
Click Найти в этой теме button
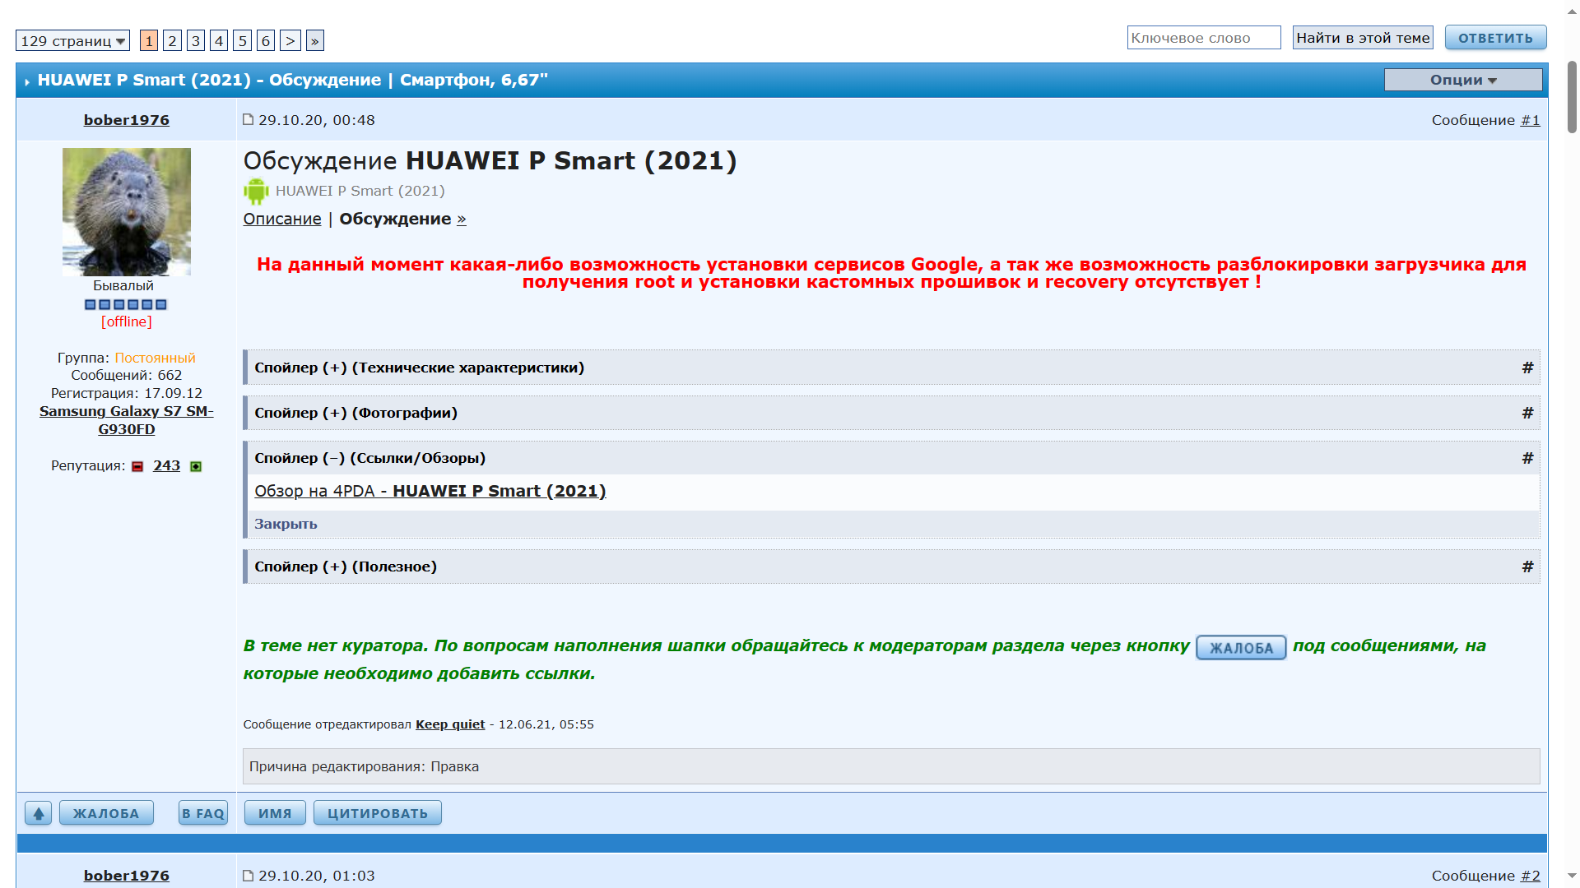tap(1363, 38)
